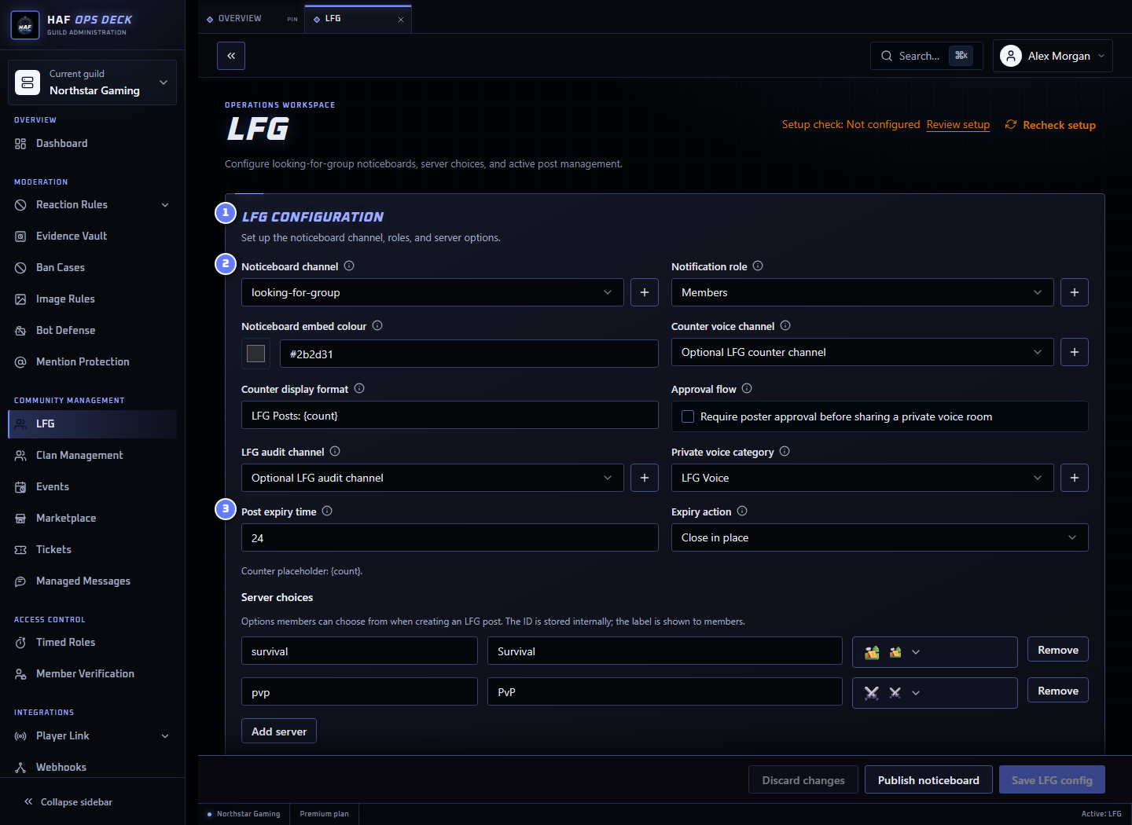Focus the Search box
The height and width of the screenshot is (825, 1132).
(x=926, y=56)
